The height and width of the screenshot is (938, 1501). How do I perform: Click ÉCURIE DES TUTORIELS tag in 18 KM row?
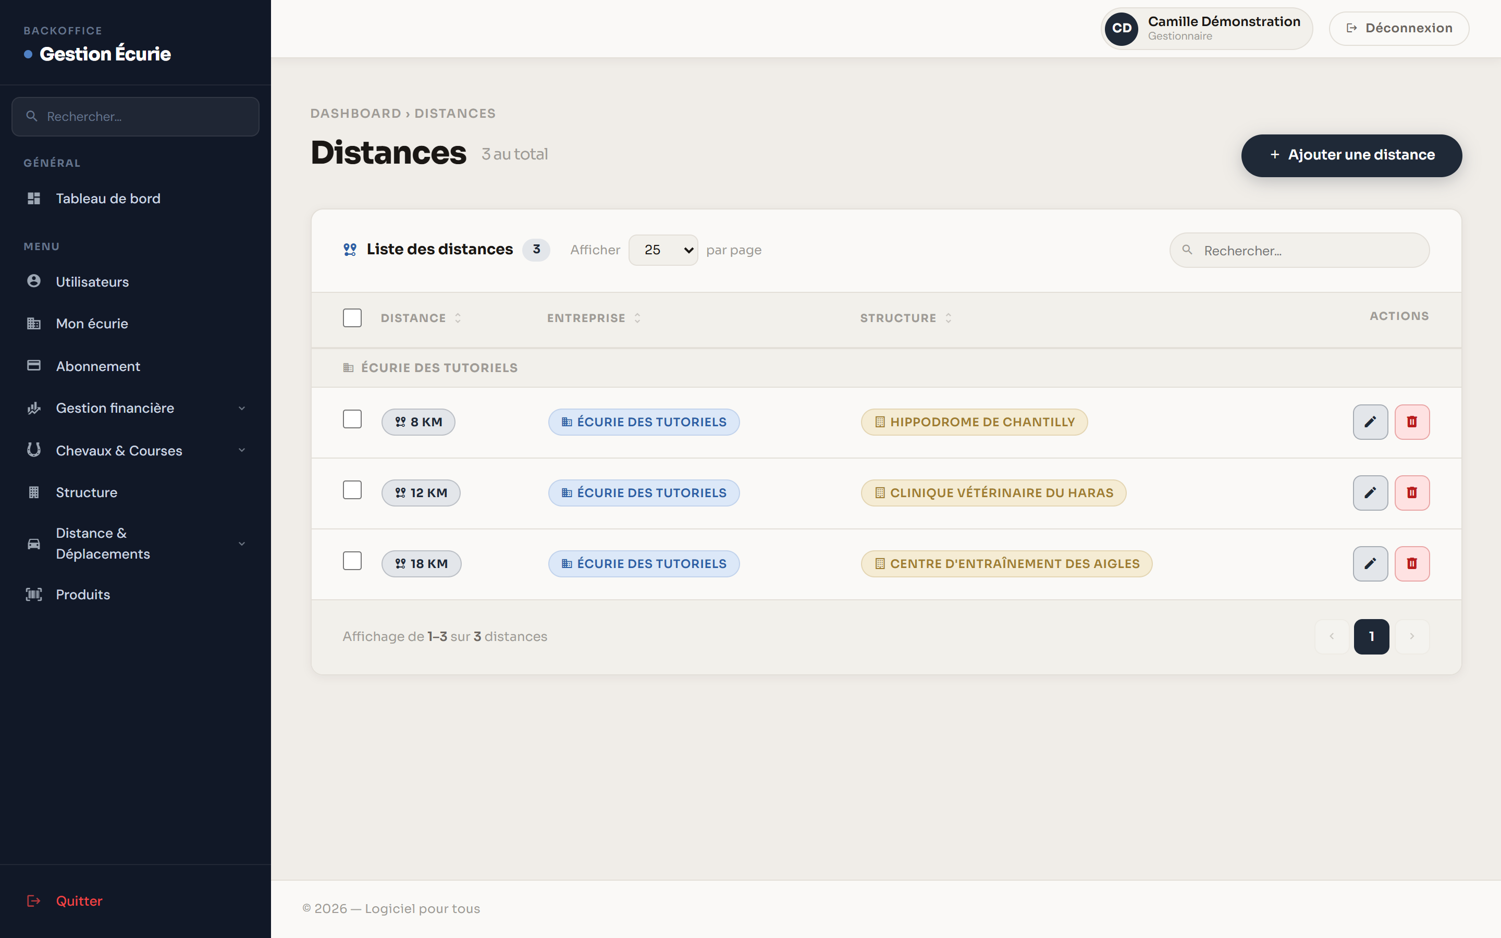[x=644, y=563]
